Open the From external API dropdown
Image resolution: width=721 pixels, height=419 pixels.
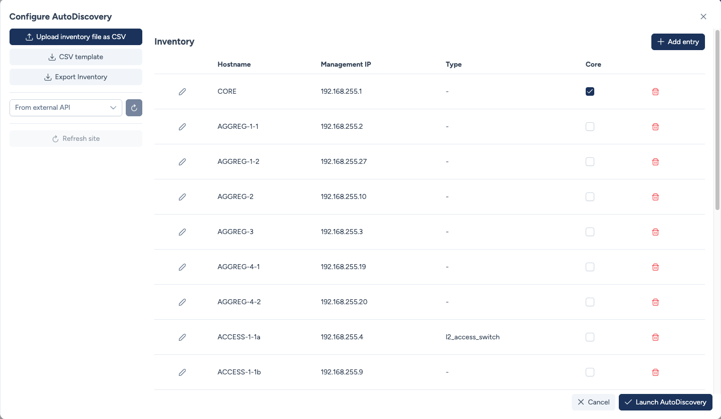pos(66,108)
